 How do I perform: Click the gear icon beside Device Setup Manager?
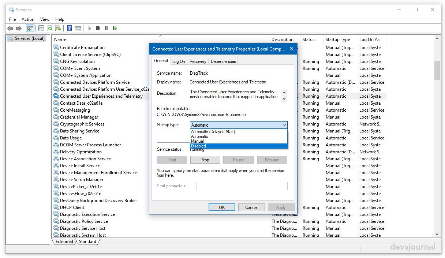click(56, 180)
